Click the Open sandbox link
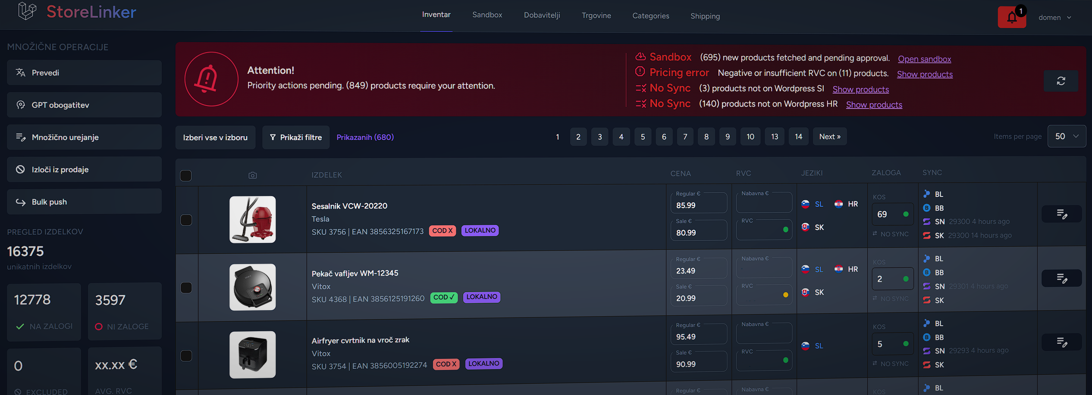This screenshot has width=1092, height=395. point(924,59)
